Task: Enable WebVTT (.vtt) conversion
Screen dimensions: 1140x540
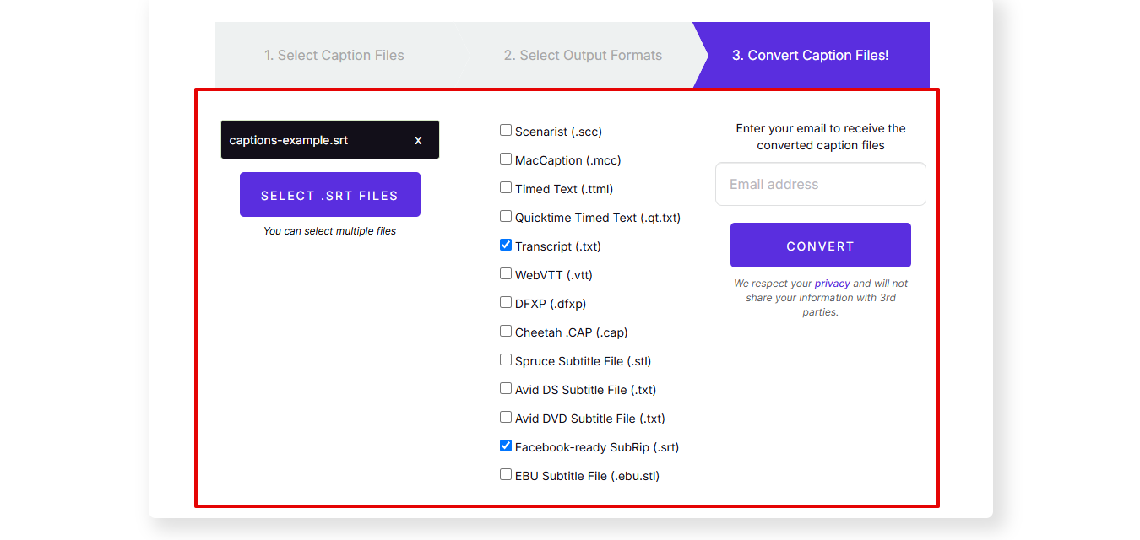Action: coord(505,273)
